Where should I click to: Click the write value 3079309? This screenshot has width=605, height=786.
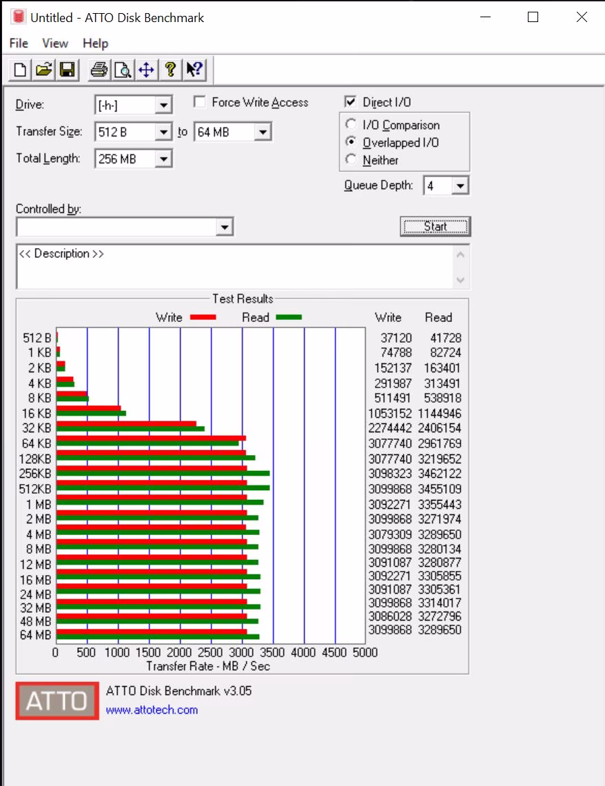tap(390, 534)
